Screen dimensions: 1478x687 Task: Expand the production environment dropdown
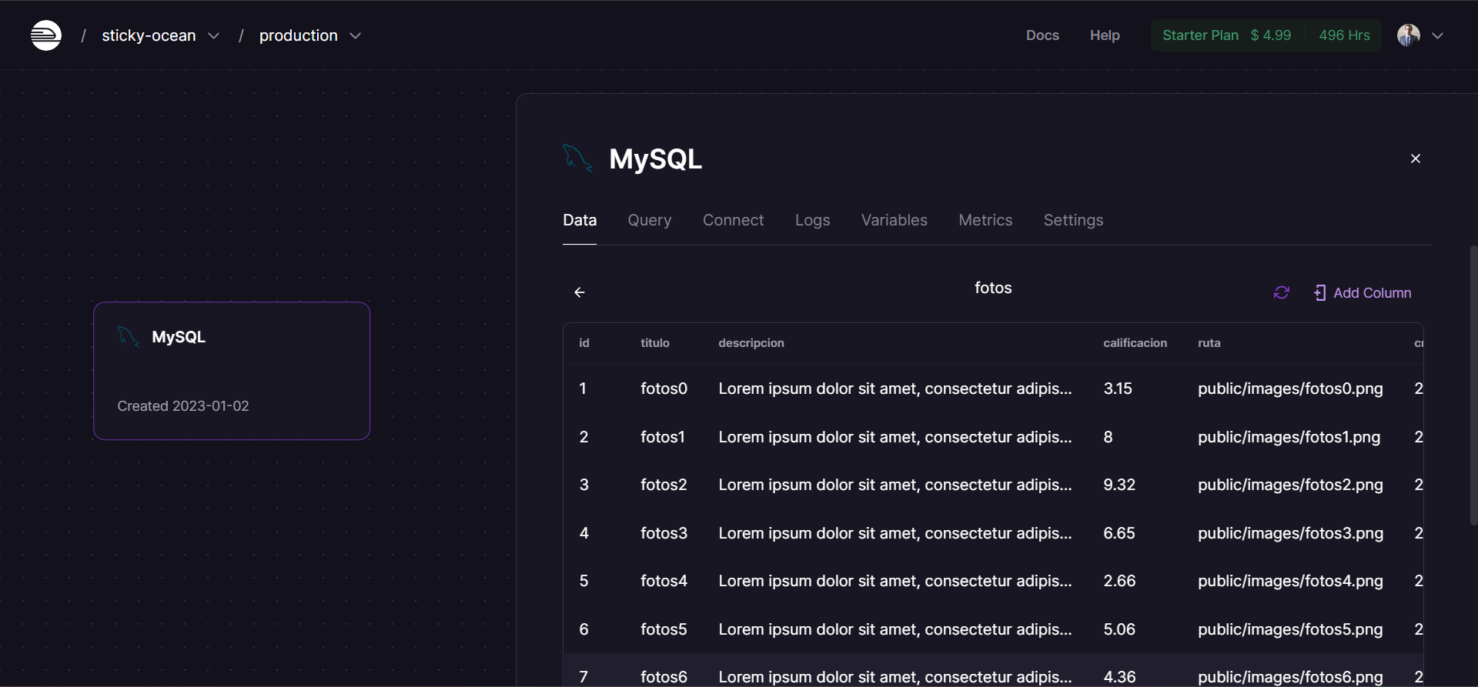356,35
